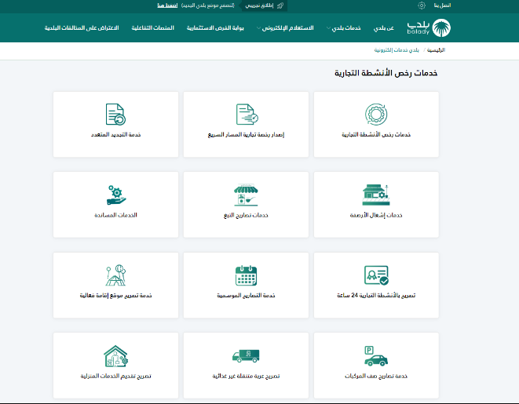Click the settings gear icon in top bar
Image resolution: width=519 pixels, height=404 pixels.
(x=422, y=5)
